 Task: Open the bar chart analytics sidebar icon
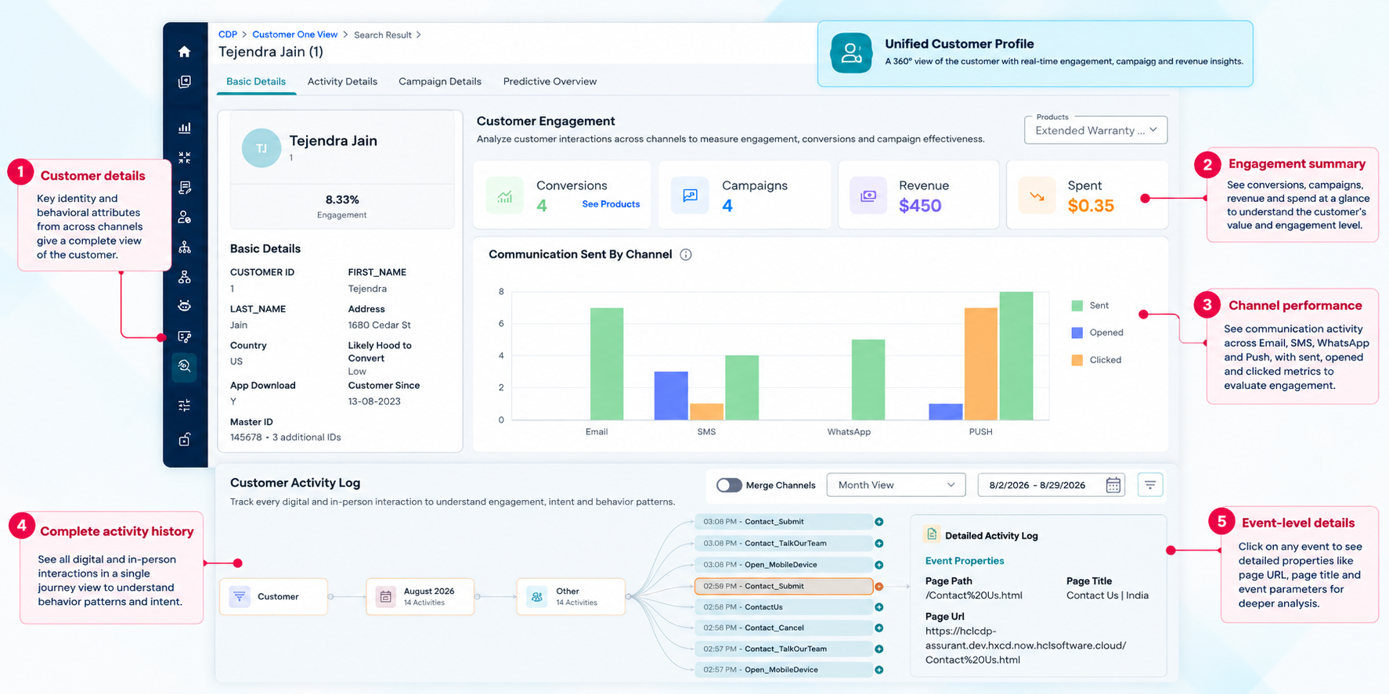(184, 128)
